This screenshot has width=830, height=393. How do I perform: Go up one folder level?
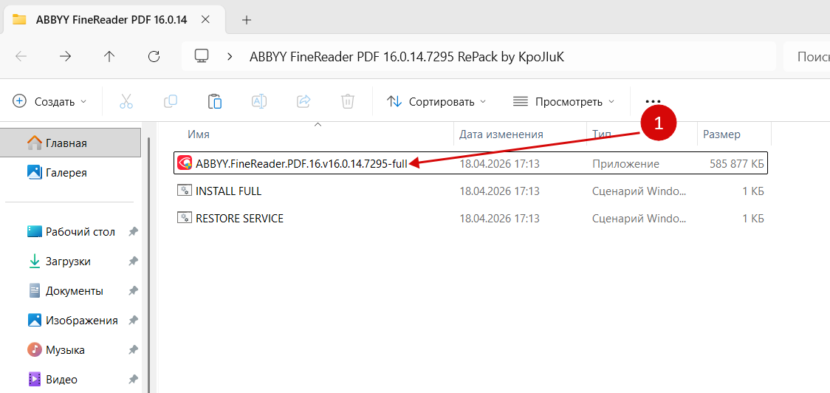(109, 57)
